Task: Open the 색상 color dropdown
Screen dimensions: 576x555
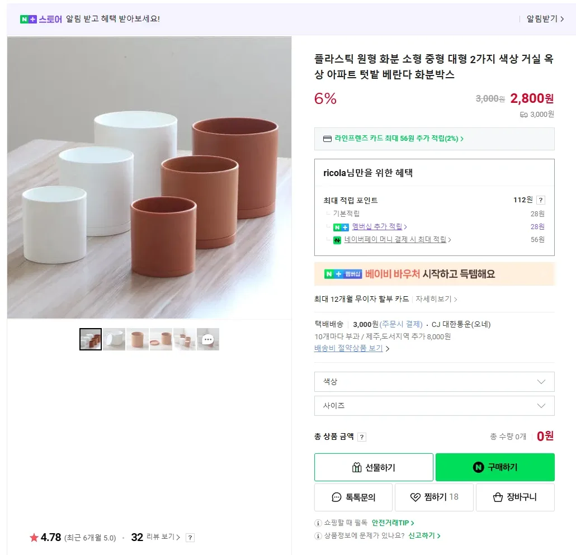Action: (434, 382)
